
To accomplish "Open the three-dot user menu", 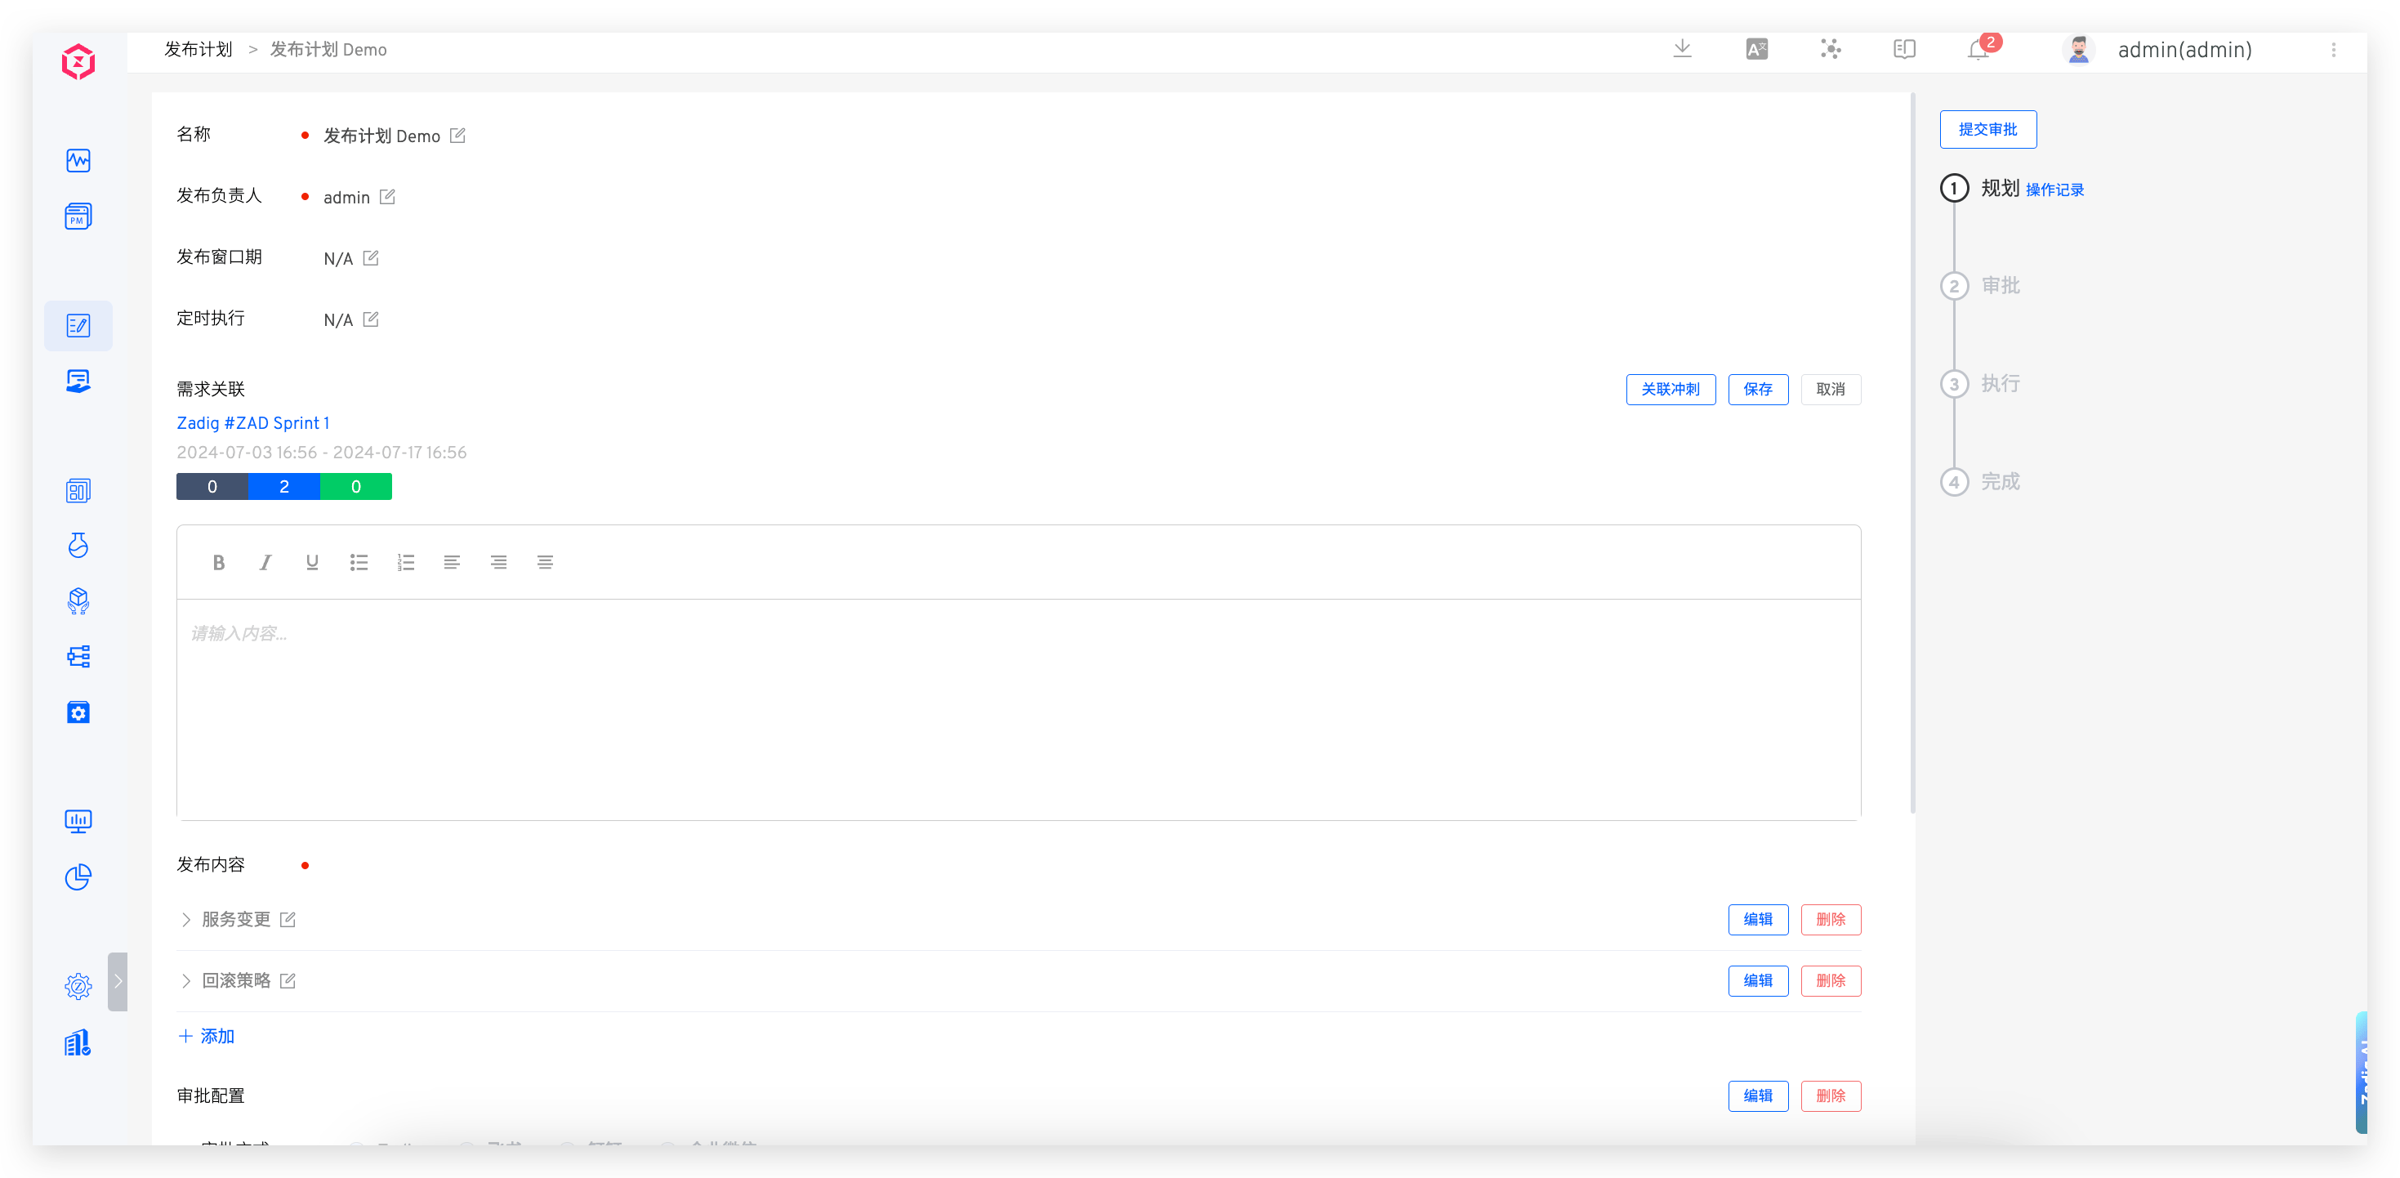I will pos(2333,51).
